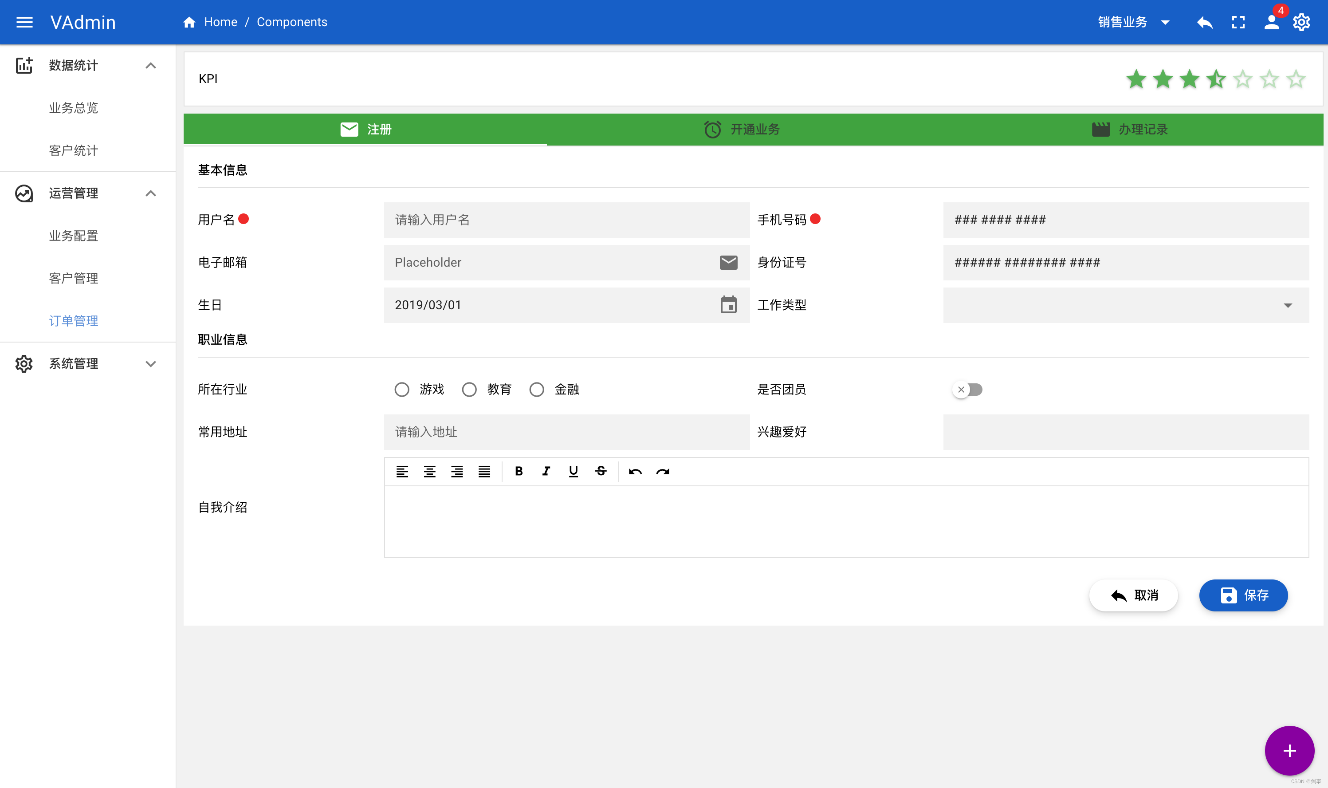This screenshot has width=1328, height=788.
Task: Click the undo icon in editor toolbar
Action: pyautogui.click(x=635, y=472)
